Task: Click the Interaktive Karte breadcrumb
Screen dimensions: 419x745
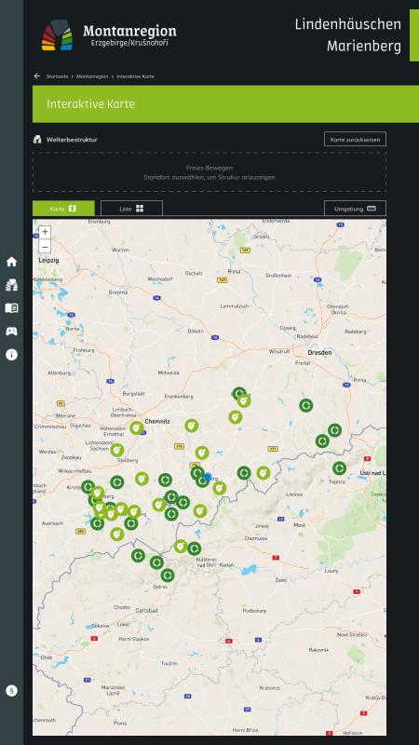Action: (135, 76)
